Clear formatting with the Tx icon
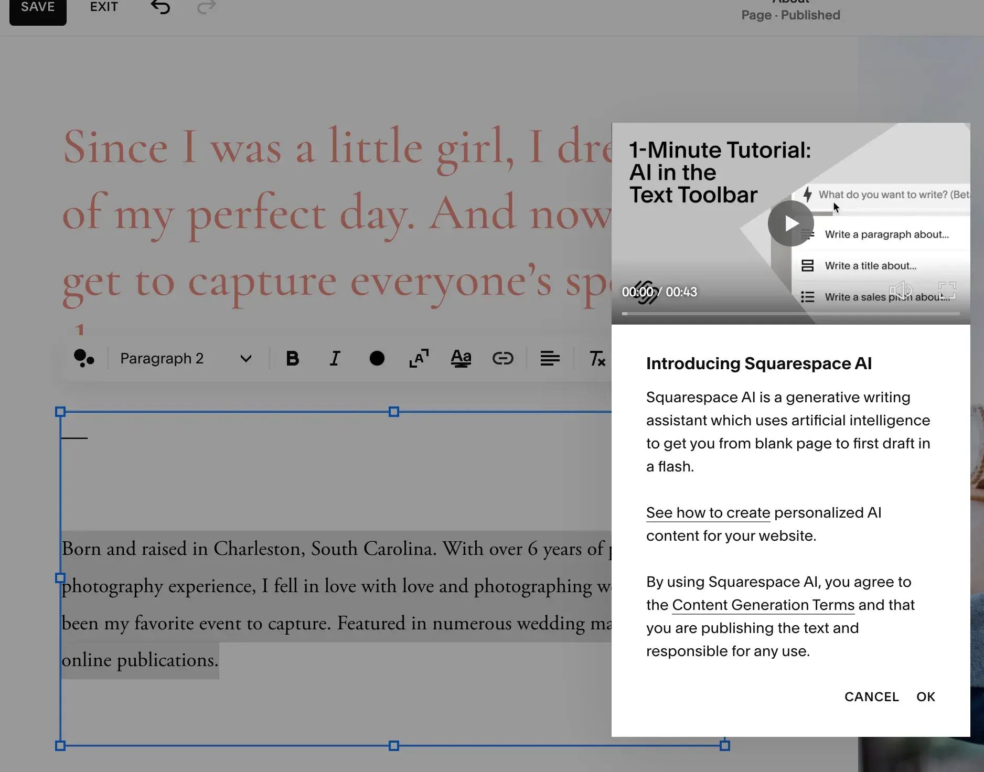 point(596,358)
